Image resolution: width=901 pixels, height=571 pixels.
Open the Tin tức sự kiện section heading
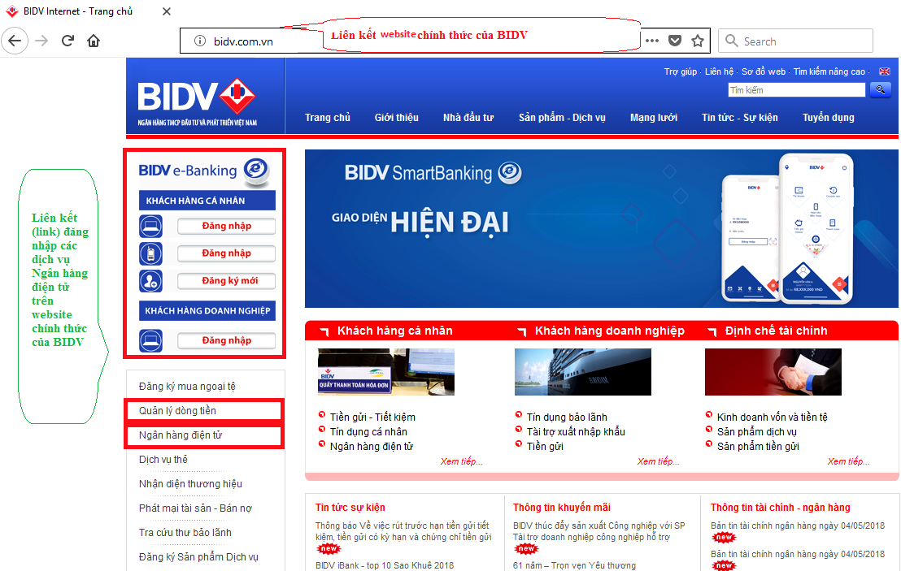pos(350,508)
